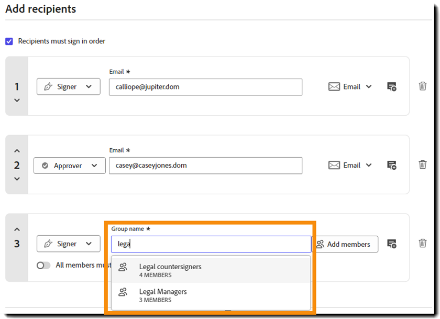Screen dimensions: 440x319
Task: Move recipient 1 down with arrow
Action: 17,100
